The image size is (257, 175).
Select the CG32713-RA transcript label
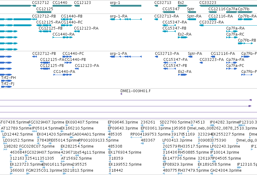(166, 16)
